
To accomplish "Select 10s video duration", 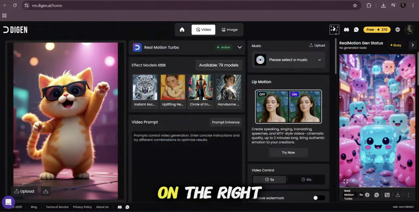I will (x=306, y=180).
